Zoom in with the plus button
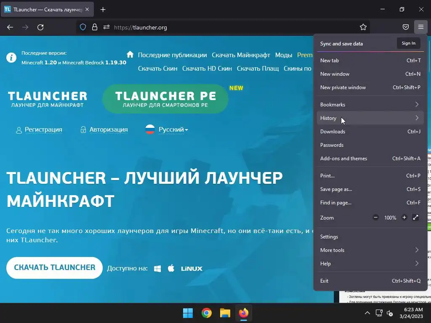The image size is (431, 323). coord(404,217)
